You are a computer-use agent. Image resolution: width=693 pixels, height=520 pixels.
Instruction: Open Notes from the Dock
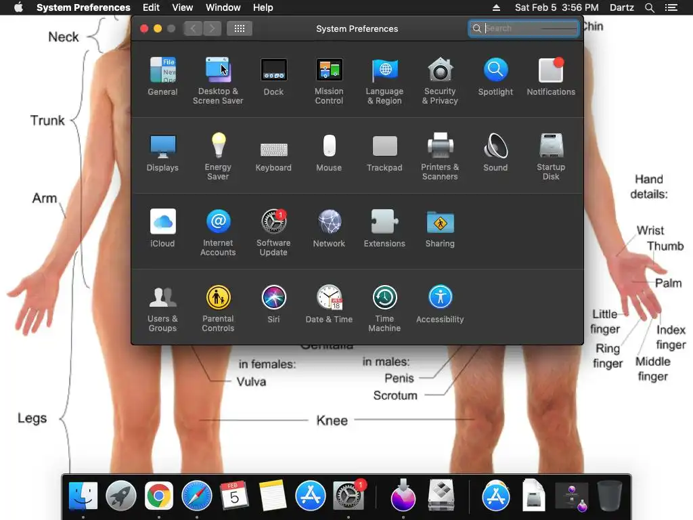coord(273,496)
